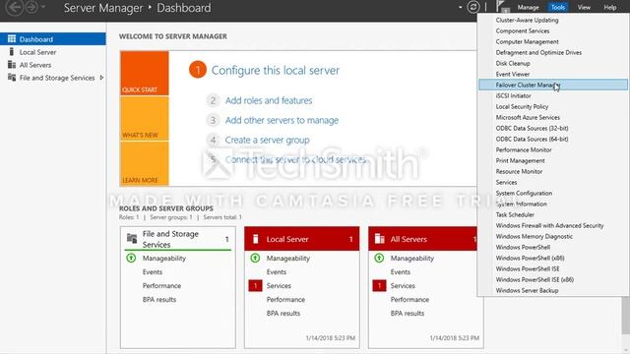The width and height of the screenshot is (630, 354).
Task: Click Manageability green icon in File and Storage tile
Action: (131, 258)
